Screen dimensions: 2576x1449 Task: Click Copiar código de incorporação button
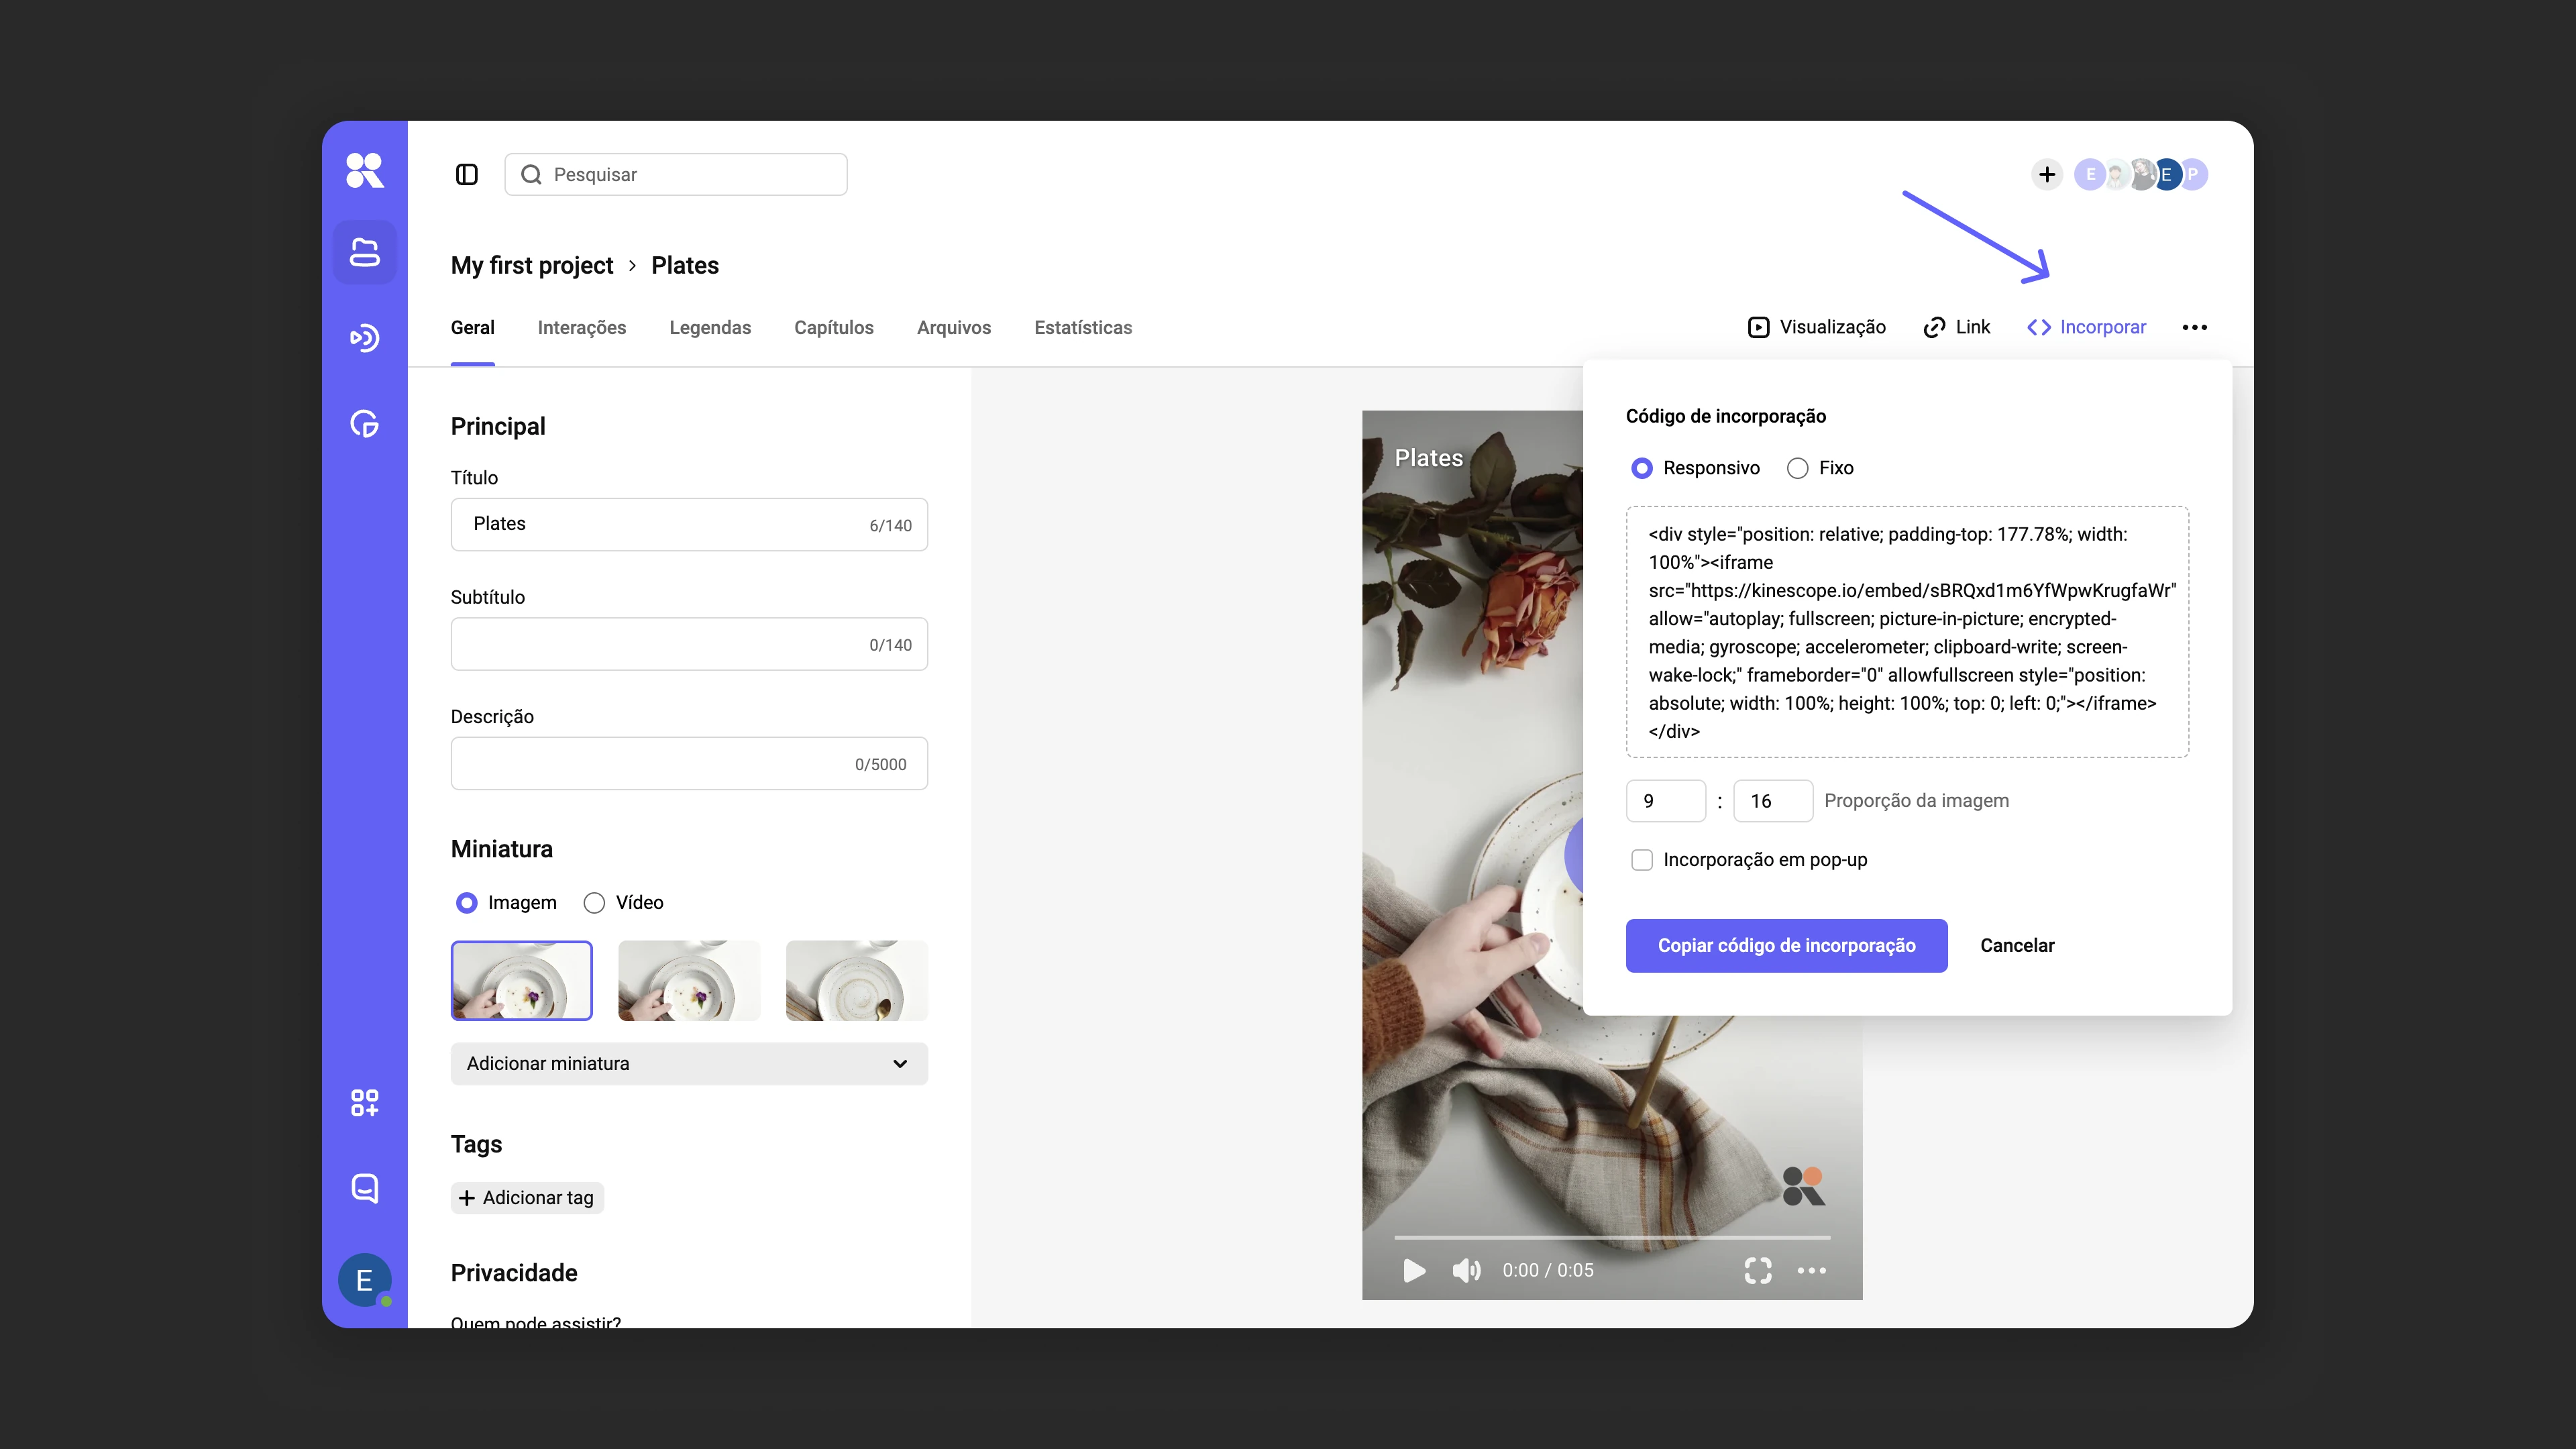(1786, 946)
